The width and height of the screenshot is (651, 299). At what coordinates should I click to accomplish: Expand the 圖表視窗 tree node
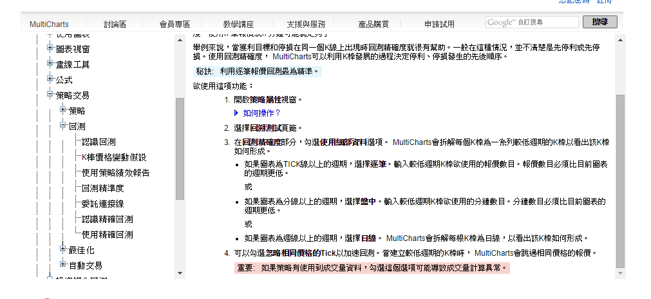pyautogui.click(x=50, y=48)
